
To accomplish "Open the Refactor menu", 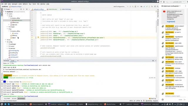I will click(x=25, y=4).
